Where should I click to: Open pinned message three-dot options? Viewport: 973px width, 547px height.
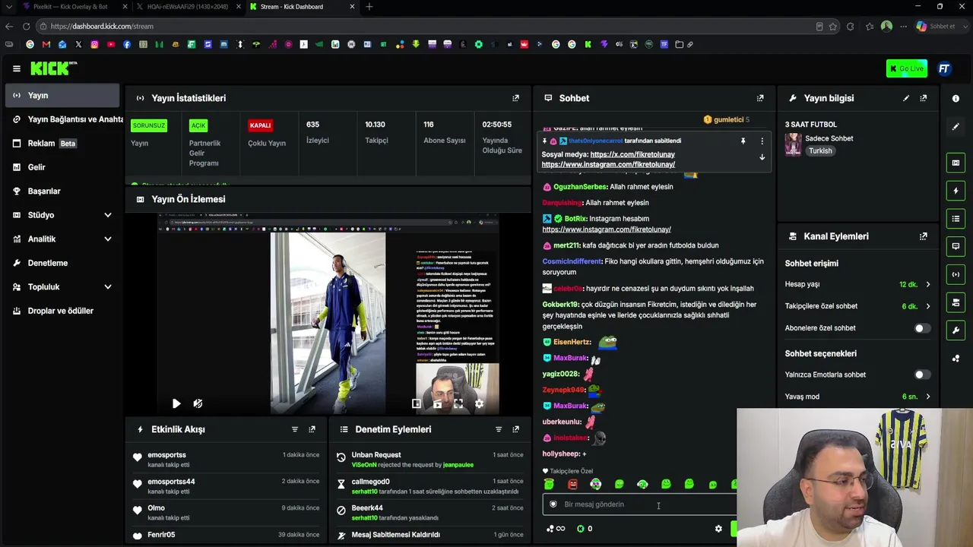point(762,141)
